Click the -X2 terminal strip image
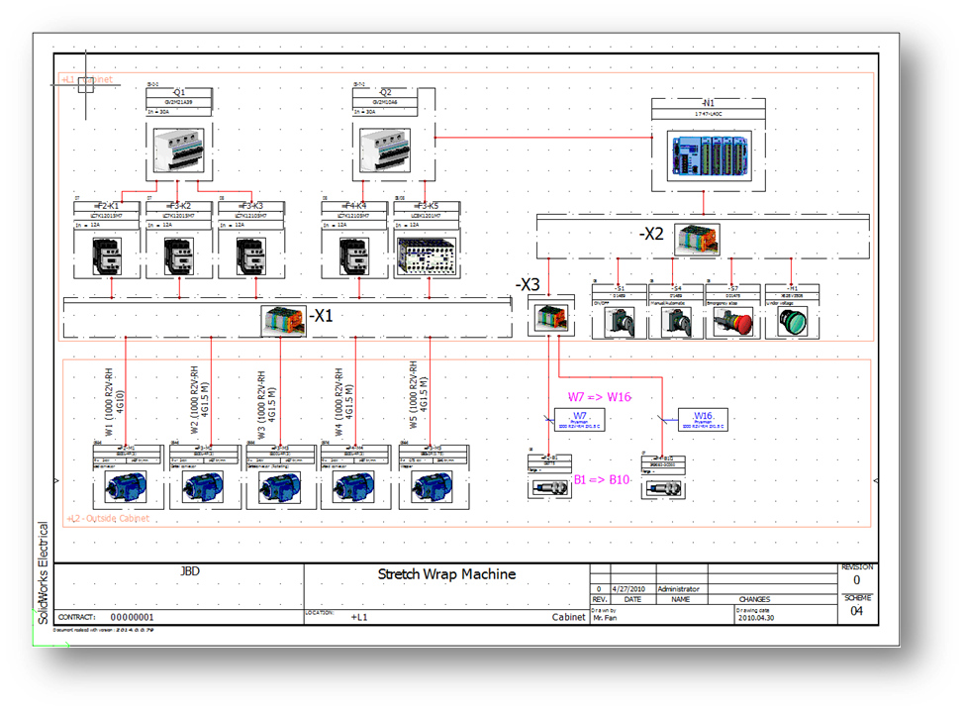Image resolution: width=965 pixels, height=712 pixels. pos(698,240)
